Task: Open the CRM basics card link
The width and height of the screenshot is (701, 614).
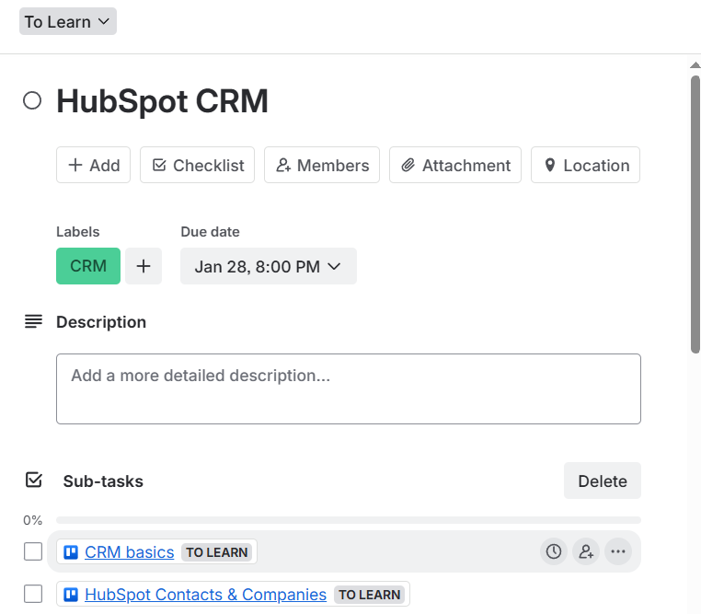Action: click(x=129, y=552)
